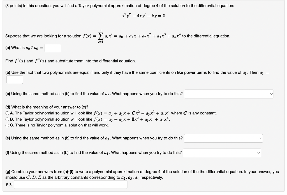The height and width of the screenshot is (195, 287).
Task: Select radio option B in part (d)
Action: pyautogui.click(x=7, y=118)
